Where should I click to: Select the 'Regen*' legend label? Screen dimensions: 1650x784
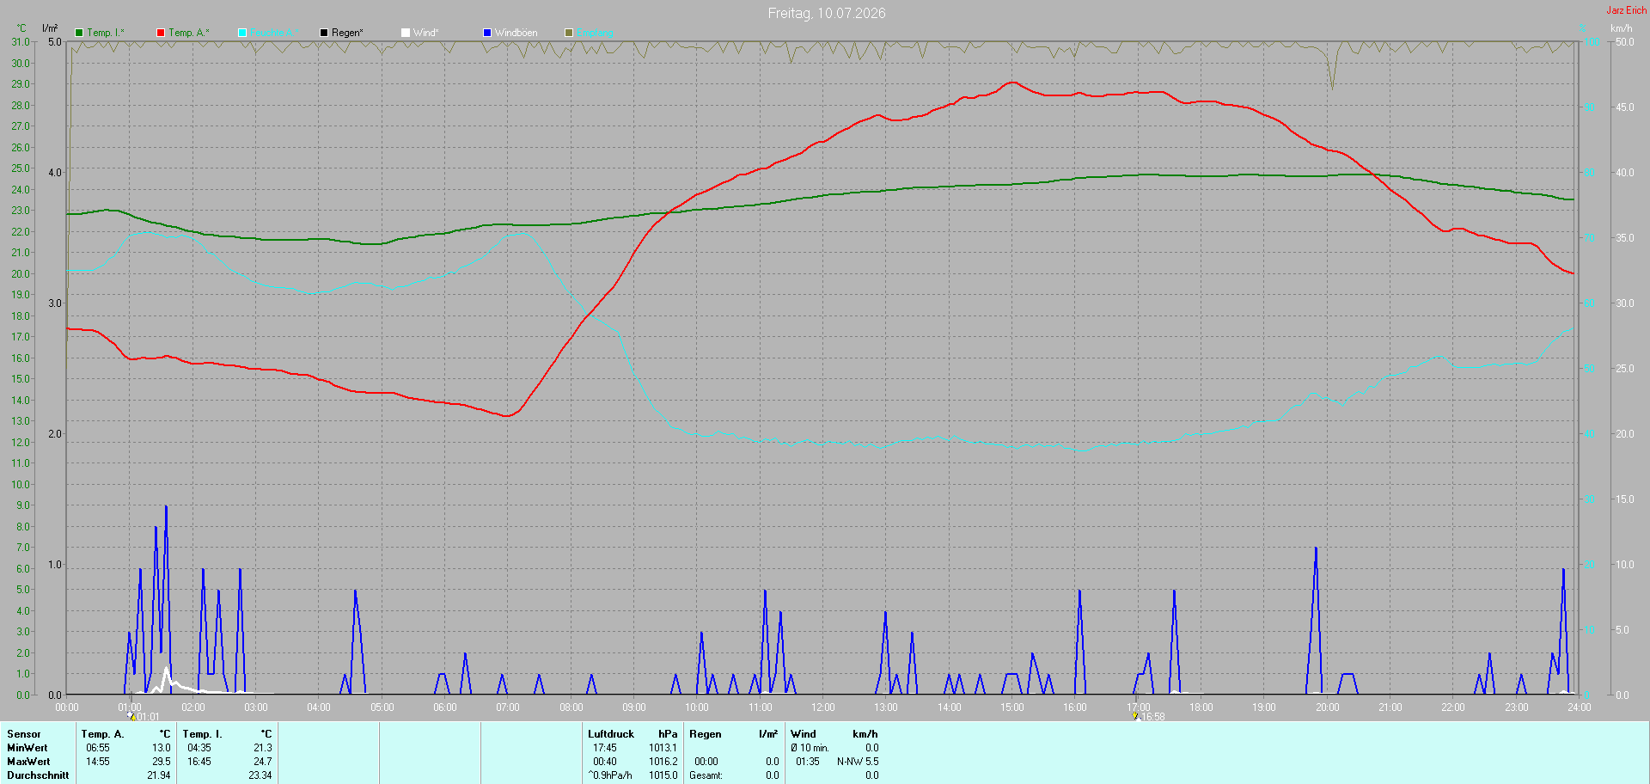point(347,33)
